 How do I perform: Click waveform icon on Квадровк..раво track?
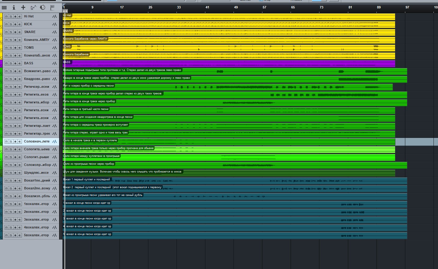(x=54, y=79)
